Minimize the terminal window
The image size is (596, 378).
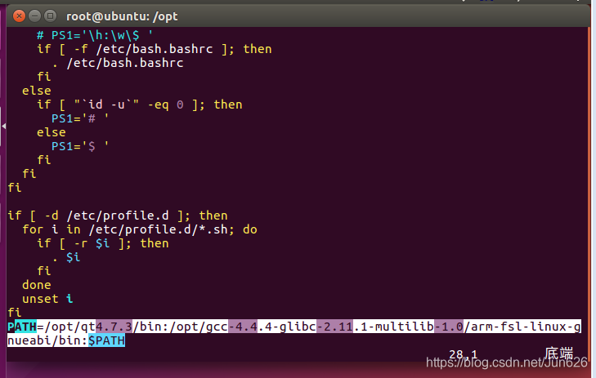[x=34, y=16]
